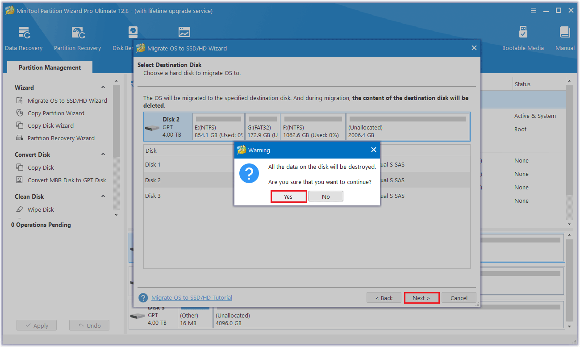Image resolution: width=580 pixels, height=347 pixels.
Task: Click the question mark icon in Warning dialog
Action: tap(249, 173)
